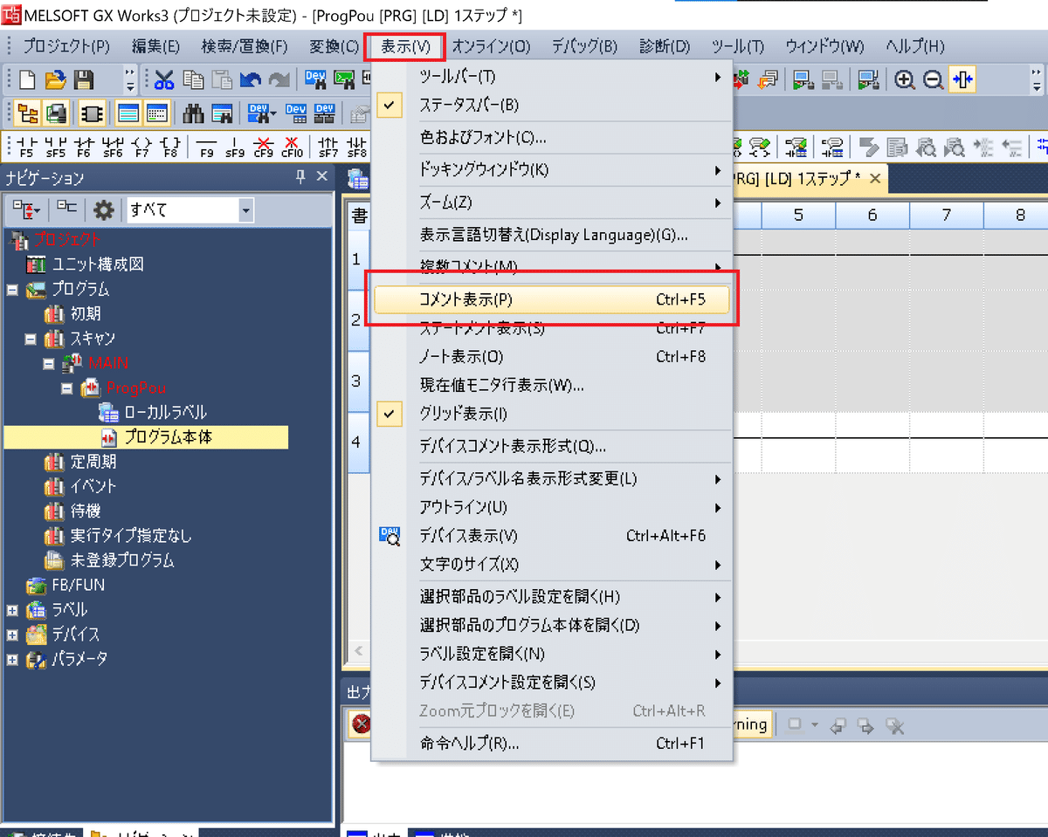Open アウトライン(U) submenu
This screenshot has width=1048, height=837.
click(x=552, y=507)
